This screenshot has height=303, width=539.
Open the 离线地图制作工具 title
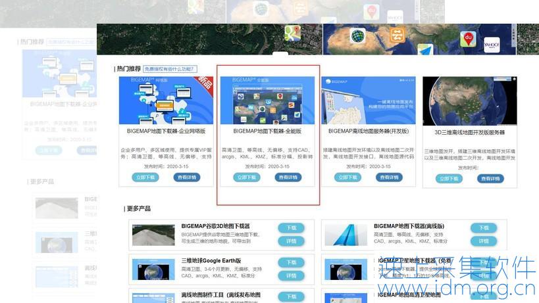pyautogui.click(x=220, y=295)
